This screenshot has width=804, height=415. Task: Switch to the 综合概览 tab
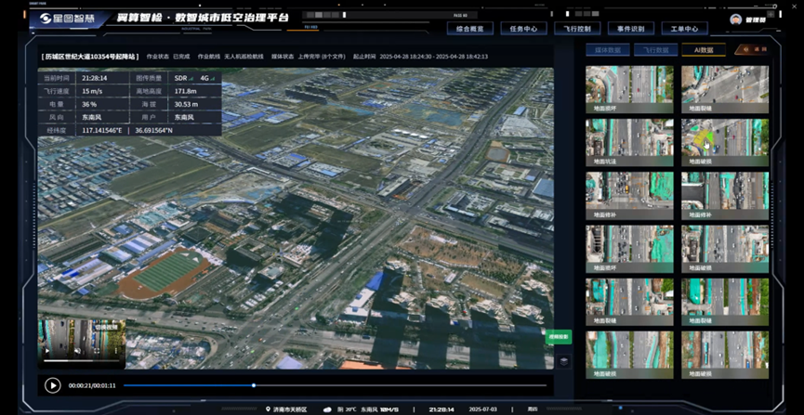(x=469, y=29)
